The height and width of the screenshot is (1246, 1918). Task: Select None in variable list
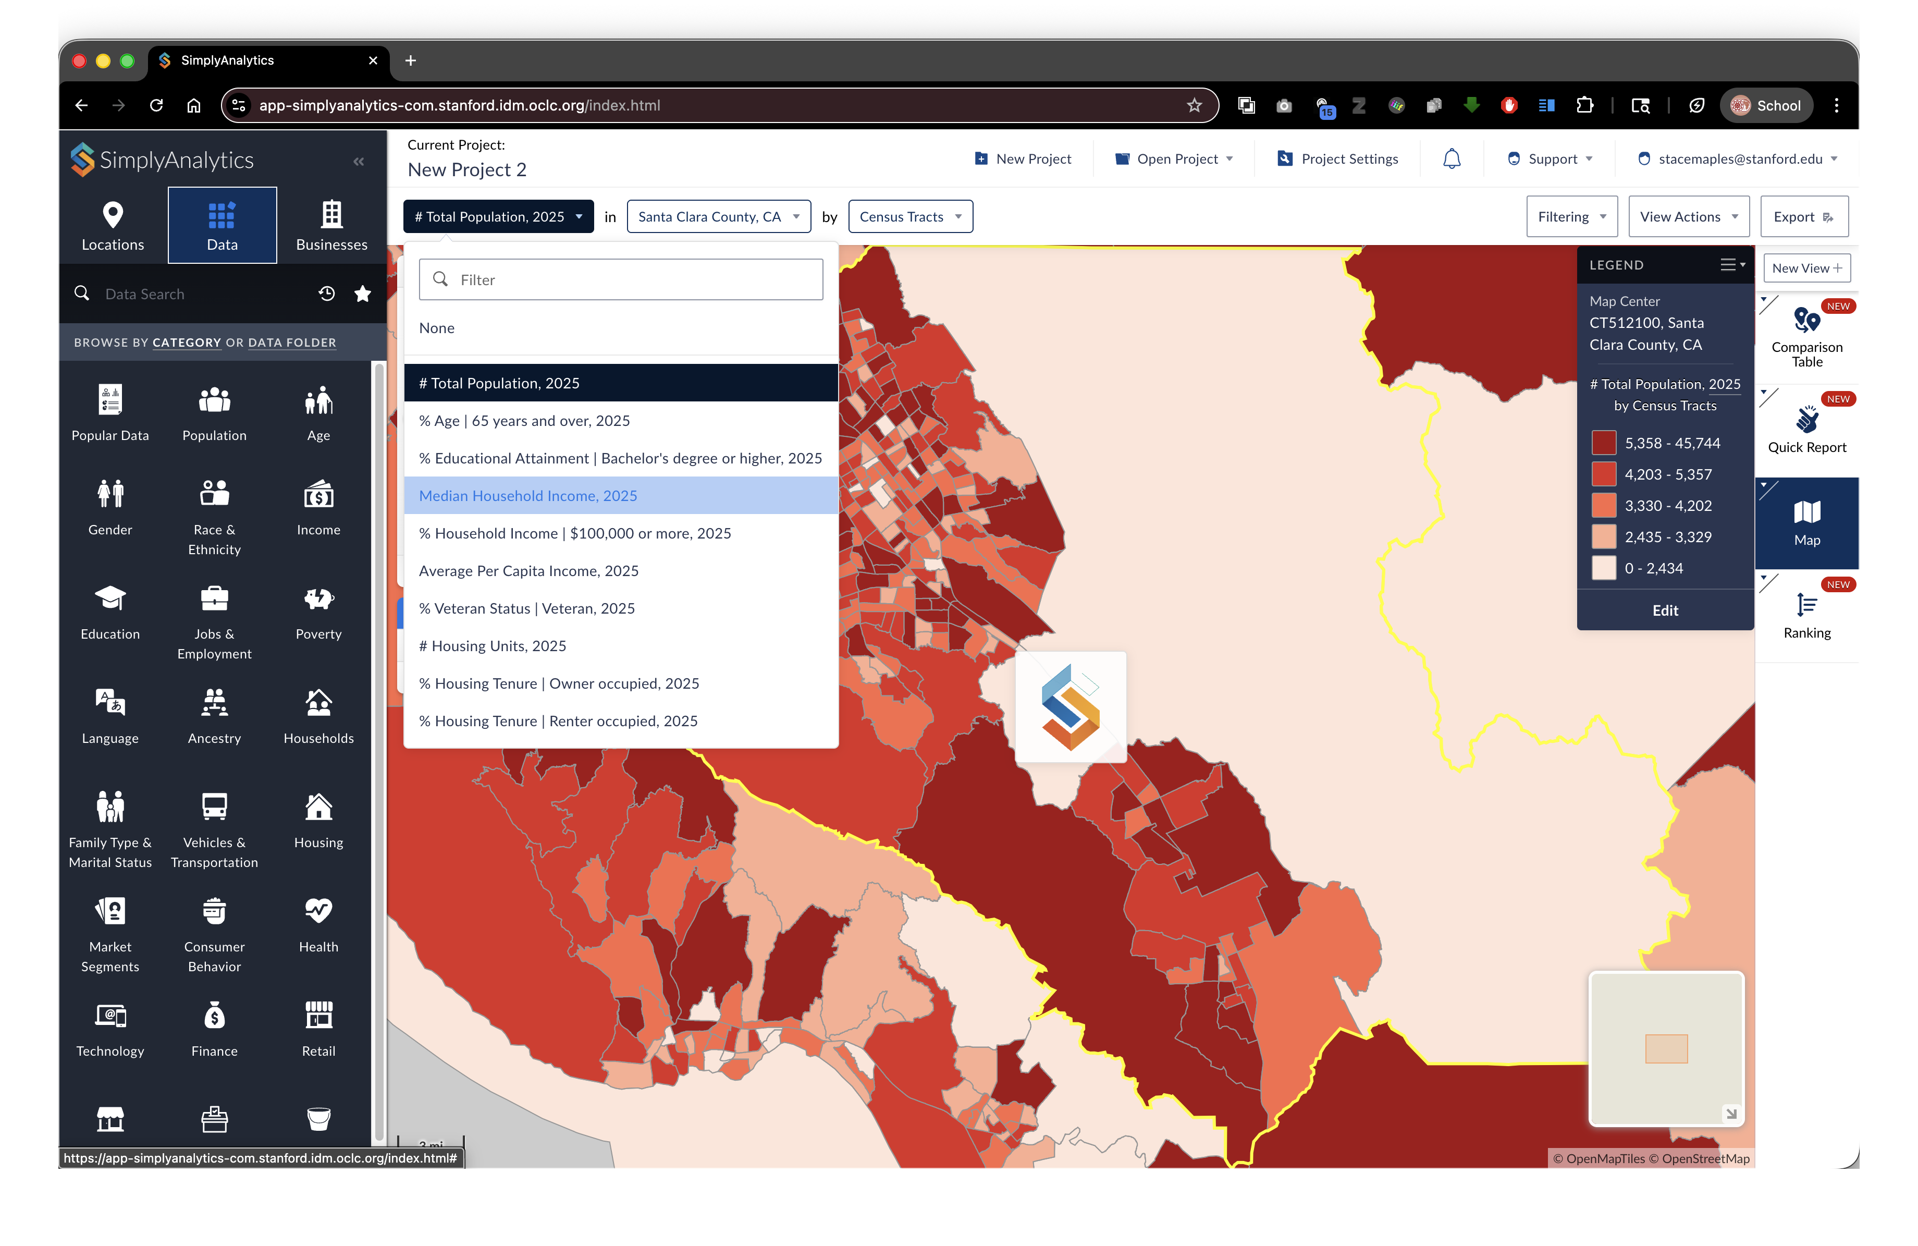621,328
